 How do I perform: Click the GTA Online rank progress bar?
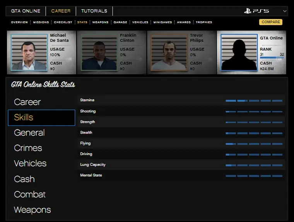click(x=272, y=58)
